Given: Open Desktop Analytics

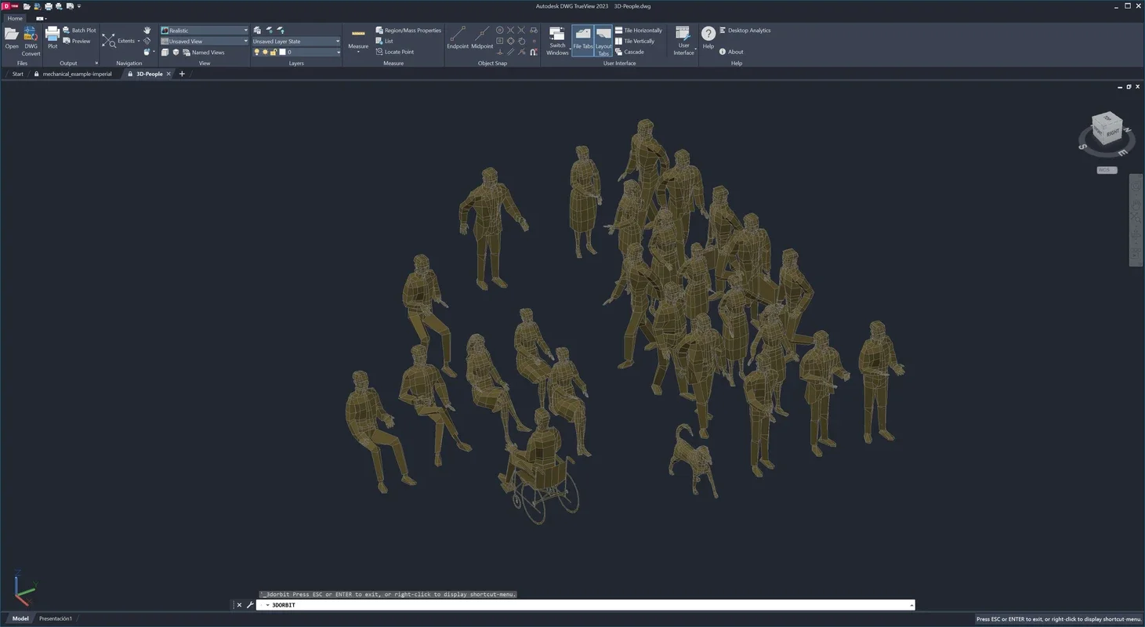Looking at the screenshot, I should click(x=745, y=31).
